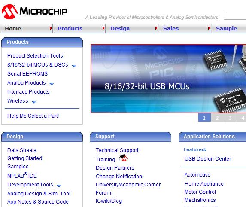This screenshot has height=207, width=246.
Task: Click the red arrow on Home menu
Action: pos(51,28)
